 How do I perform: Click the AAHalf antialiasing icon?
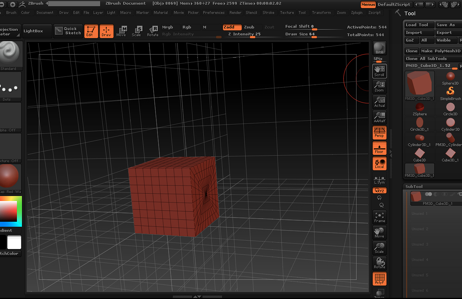pyautogui.click(x=379, y=117)
